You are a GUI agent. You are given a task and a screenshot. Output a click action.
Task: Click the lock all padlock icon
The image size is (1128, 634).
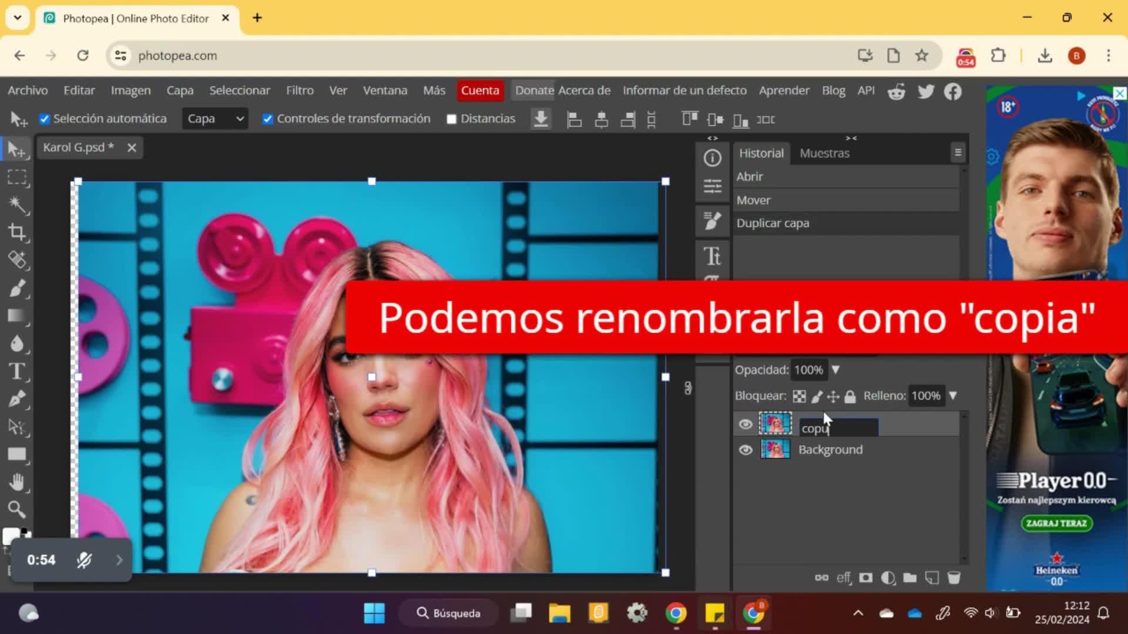850,397
